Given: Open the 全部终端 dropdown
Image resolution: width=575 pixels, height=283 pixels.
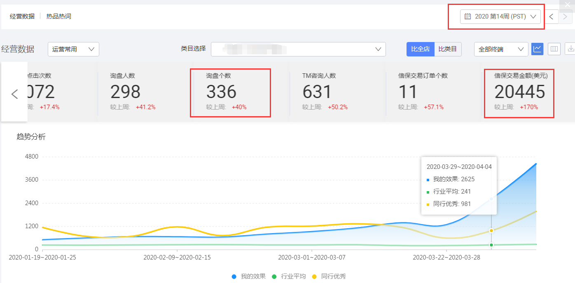Looking at the screenshot, I should coord(501,49).
